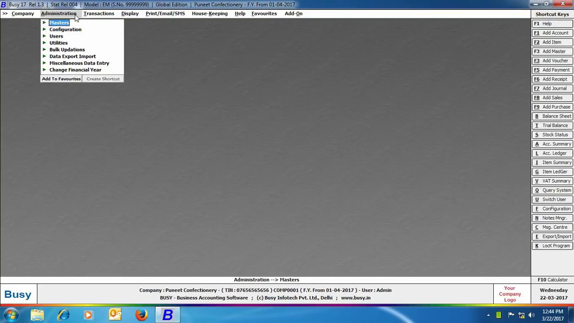The width and height of the screenshot is (574, 323).
Task: Click Add Voucher shortcut
Action: pyautogui.click(x=552, y=61)
